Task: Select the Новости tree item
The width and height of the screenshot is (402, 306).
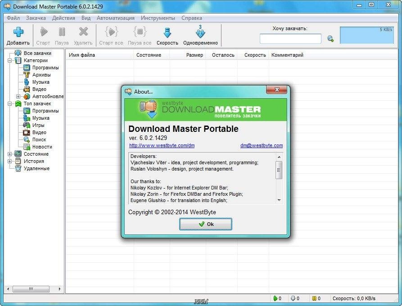Action: pyautogui.click(x=42, y=147)
